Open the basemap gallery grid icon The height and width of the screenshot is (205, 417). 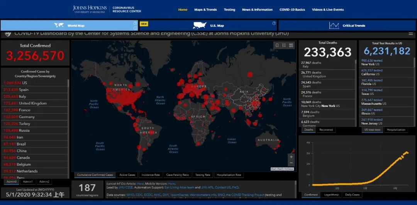[x=291, y=45]
